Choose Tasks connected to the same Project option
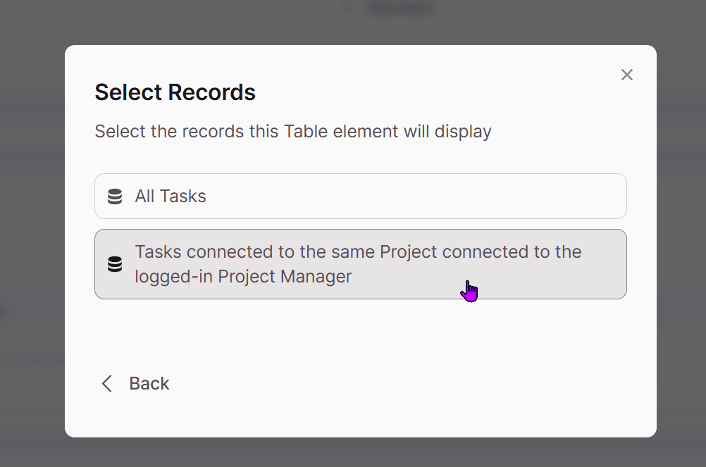The image size is (706, 467). coord(361,264)
